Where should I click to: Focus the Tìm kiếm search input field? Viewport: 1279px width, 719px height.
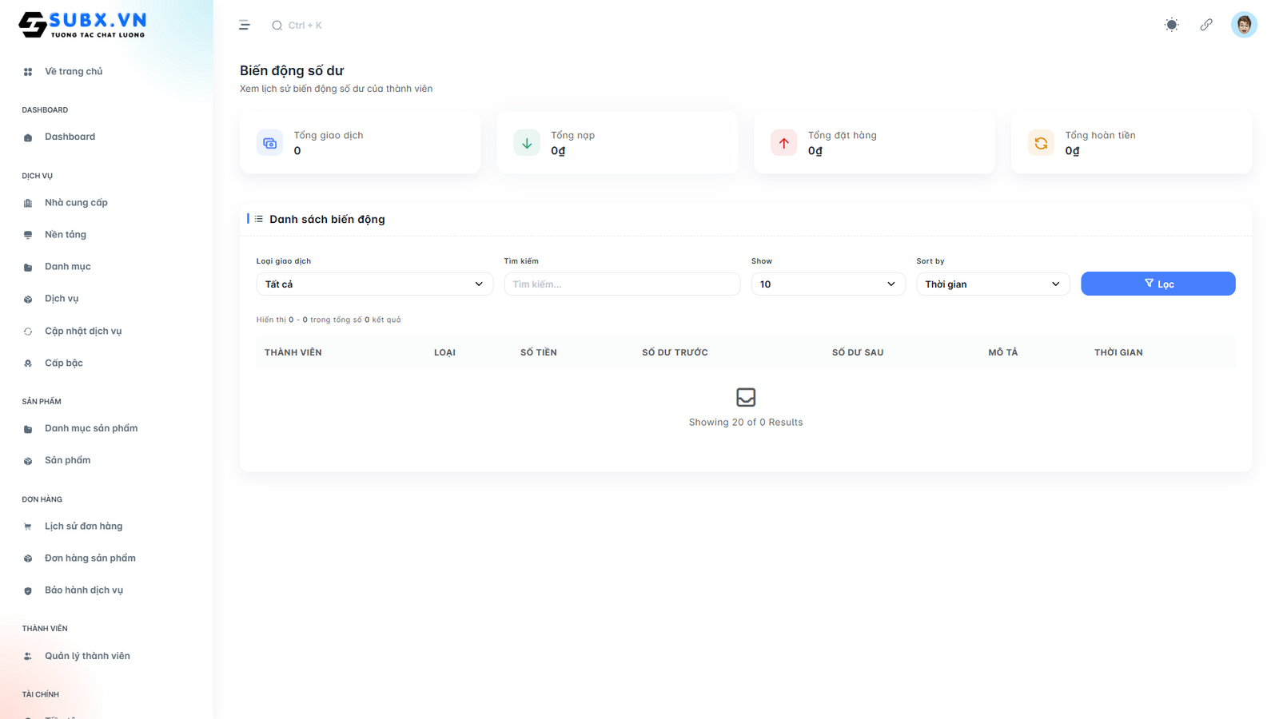[621, 284]
